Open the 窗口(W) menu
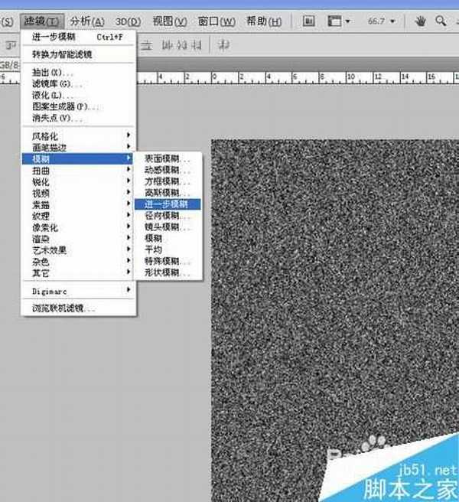The width and height of the screenshot is (459, 502). [216, 21]
